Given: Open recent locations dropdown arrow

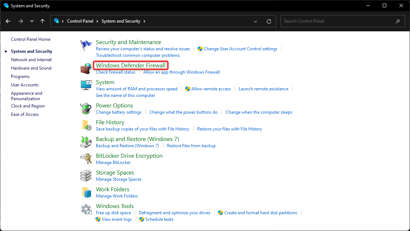Looking at the screenshot, I should pos(32,21).
